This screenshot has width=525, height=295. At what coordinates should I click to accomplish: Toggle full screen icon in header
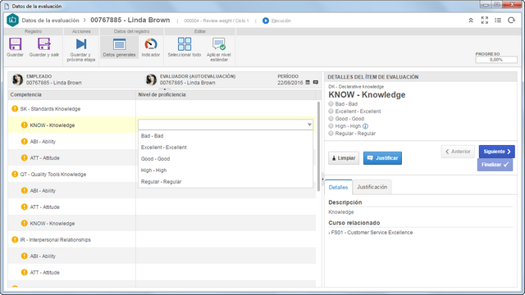point(485,20)
